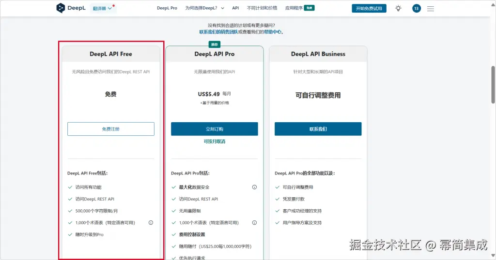Viewport: 496px width, 260px height.
Task: Click the DeepL API Business heading
Action: click(318, 54)
